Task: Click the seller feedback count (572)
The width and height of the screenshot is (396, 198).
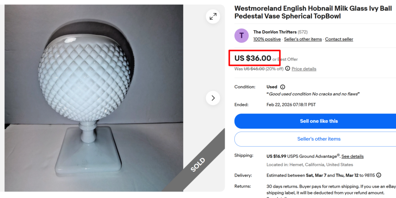Action: tap(303, 32)
